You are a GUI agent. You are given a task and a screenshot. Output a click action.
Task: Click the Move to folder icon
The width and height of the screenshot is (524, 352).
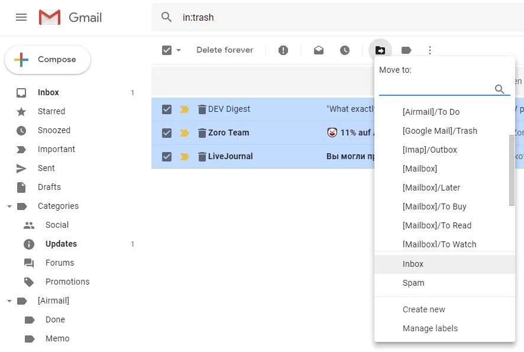(x=380, y=50)
